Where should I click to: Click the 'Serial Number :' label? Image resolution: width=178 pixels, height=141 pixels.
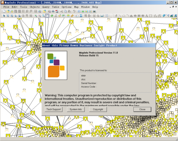[x=89, y=83]
